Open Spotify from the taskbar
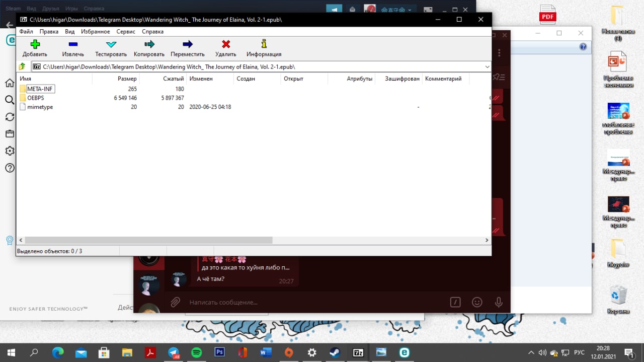Viewport: 644px width, 362px height. pos(197,352)
